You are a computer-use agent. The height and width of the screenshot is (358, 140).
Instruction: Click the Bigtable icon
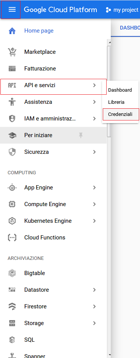point(12,273)
